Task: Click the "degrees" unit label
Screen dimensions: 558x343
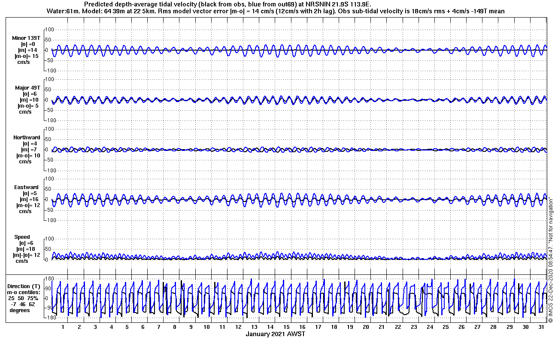Action: click(20, 310)
